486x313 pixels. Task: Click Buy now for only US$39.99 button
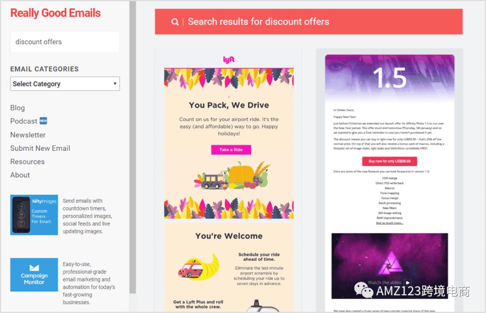pos(390,161)
